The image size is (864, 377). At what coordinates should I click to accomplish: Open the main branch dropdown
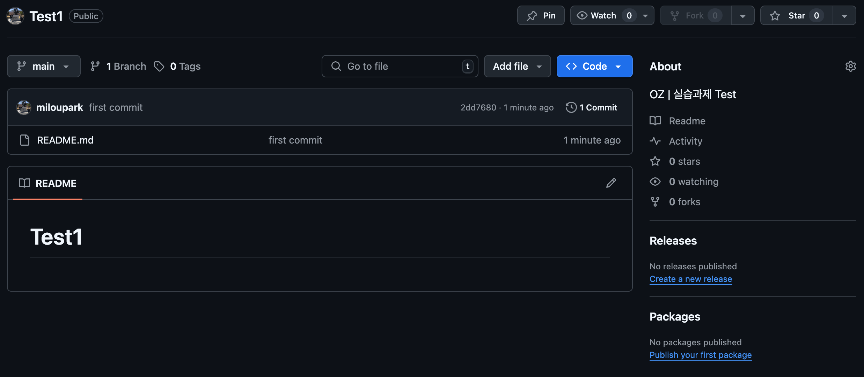click(x=44, y=66)
